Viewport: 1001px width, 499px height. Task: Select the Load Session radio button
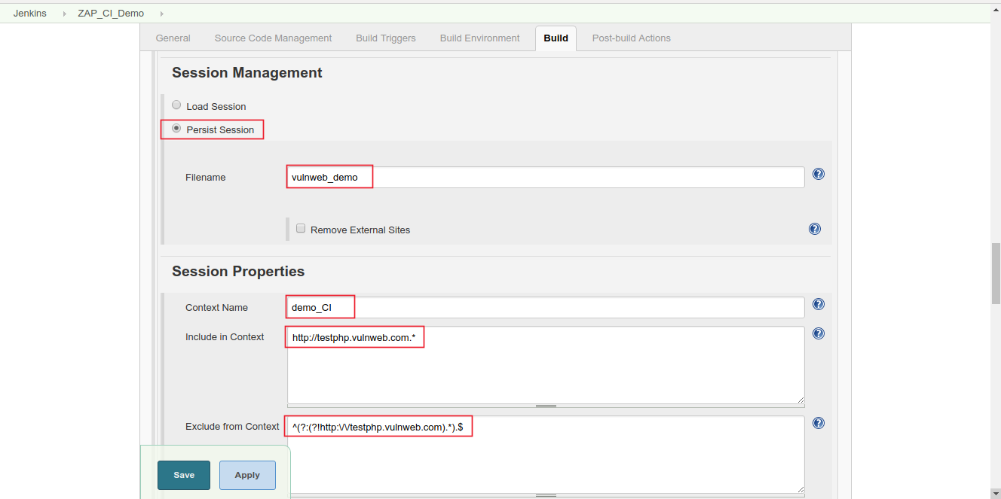(176, 104)
